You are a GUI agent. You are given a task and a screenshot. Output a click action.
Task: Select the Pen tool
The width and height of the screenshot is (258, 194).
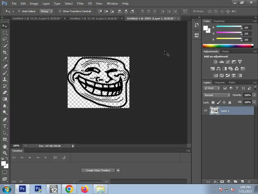tap(5, 119)
